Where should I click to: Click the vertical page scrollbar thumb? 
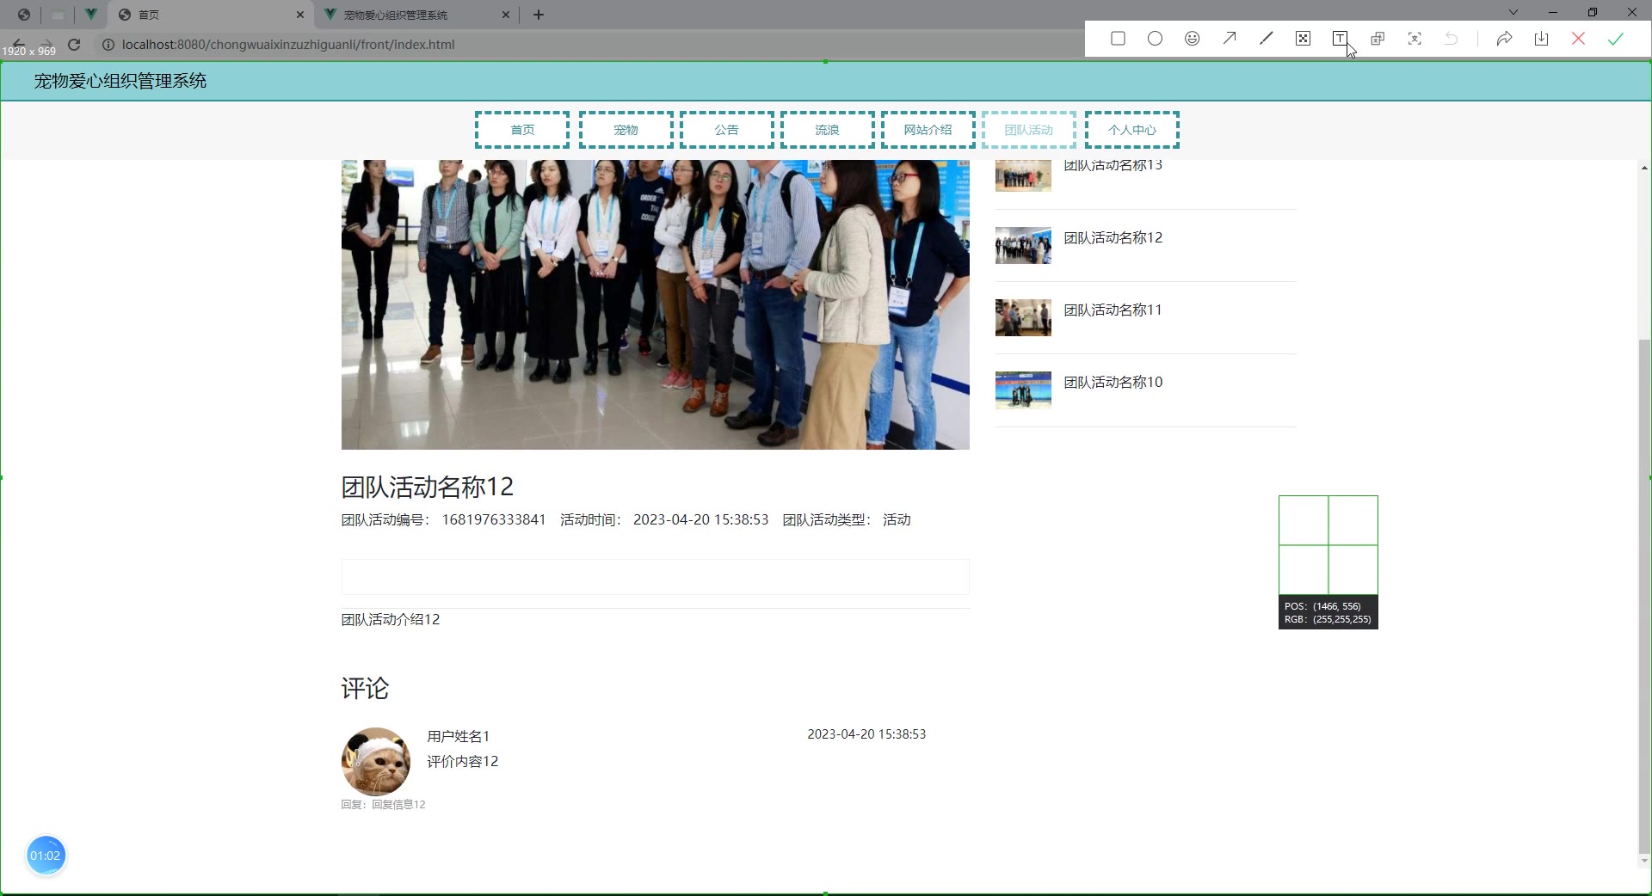pos(1644,595)
